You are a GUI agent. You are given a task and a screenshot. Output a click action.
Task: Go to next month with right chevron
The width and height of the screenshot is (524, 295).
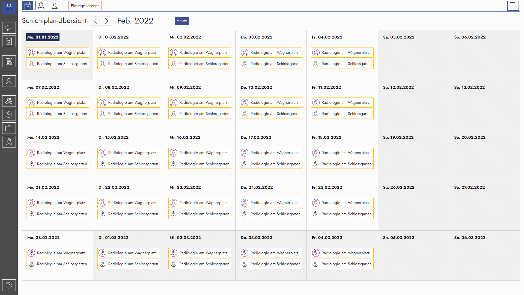(x=106, y=21)
